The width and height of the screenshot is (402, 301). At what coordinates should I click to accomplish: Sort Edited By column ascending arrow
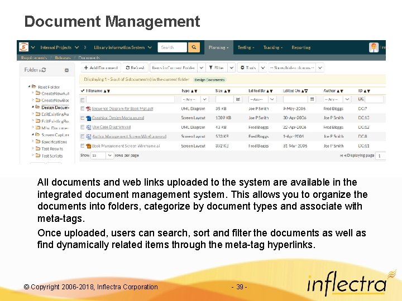tap(267, 91)
